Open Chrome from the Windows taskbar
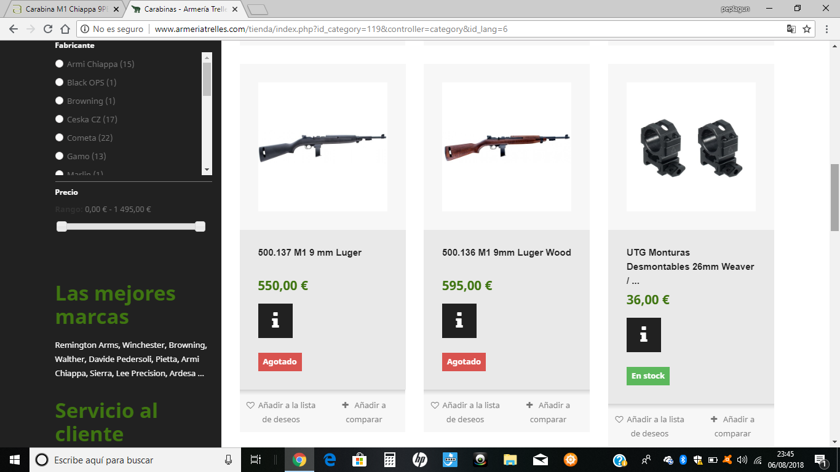Image resolution: width=840 pixels, height=472 pixels. point(299,460)
